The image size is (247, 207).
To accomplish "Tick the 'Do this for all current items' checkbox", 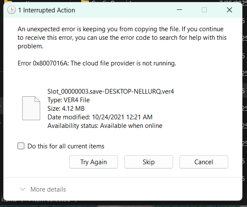I will (21, 146).
